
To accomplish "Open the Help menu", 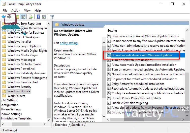I will pyautogui.click(x=38, y=11).
